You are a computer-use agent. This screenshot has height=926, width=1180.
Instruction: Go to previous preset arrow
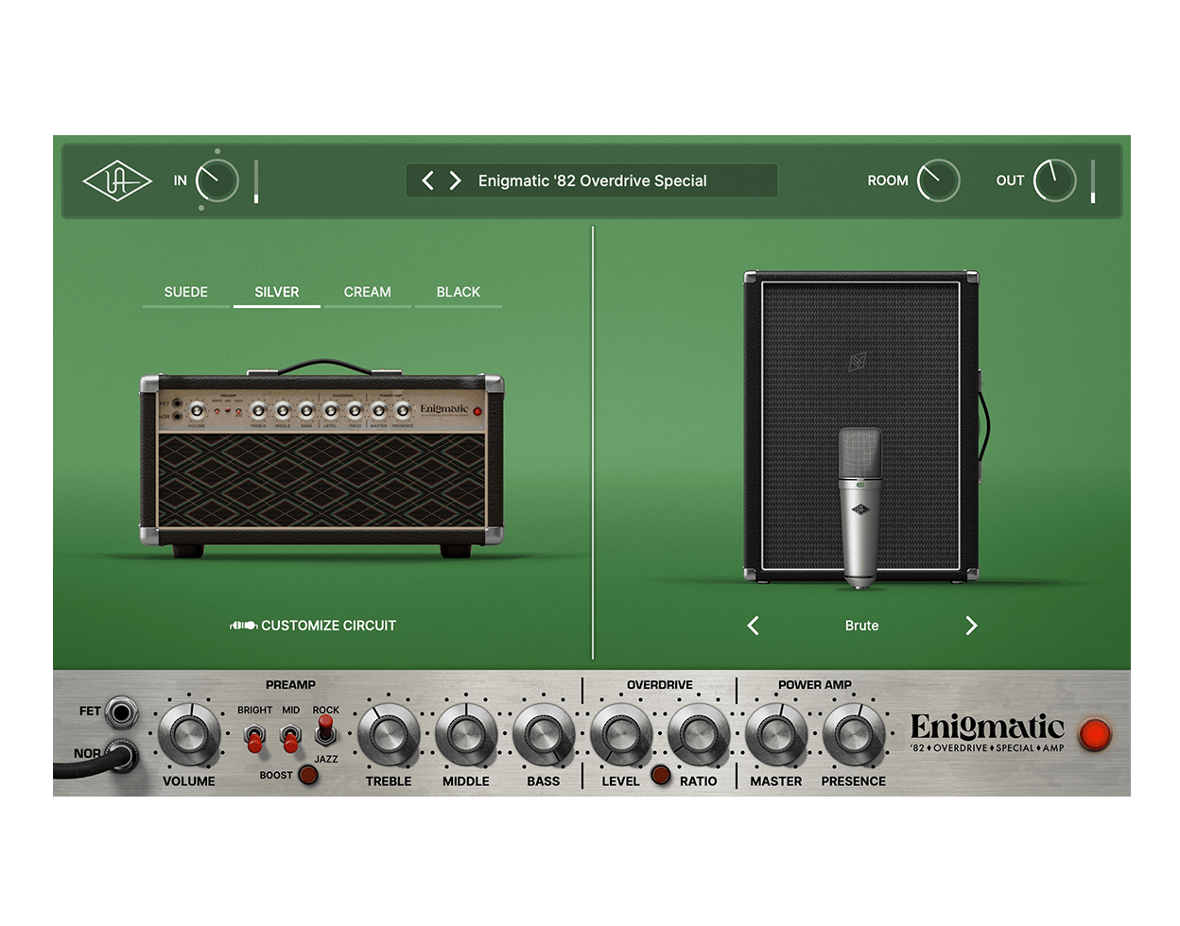pyautogui.click(x=427, y=180)
